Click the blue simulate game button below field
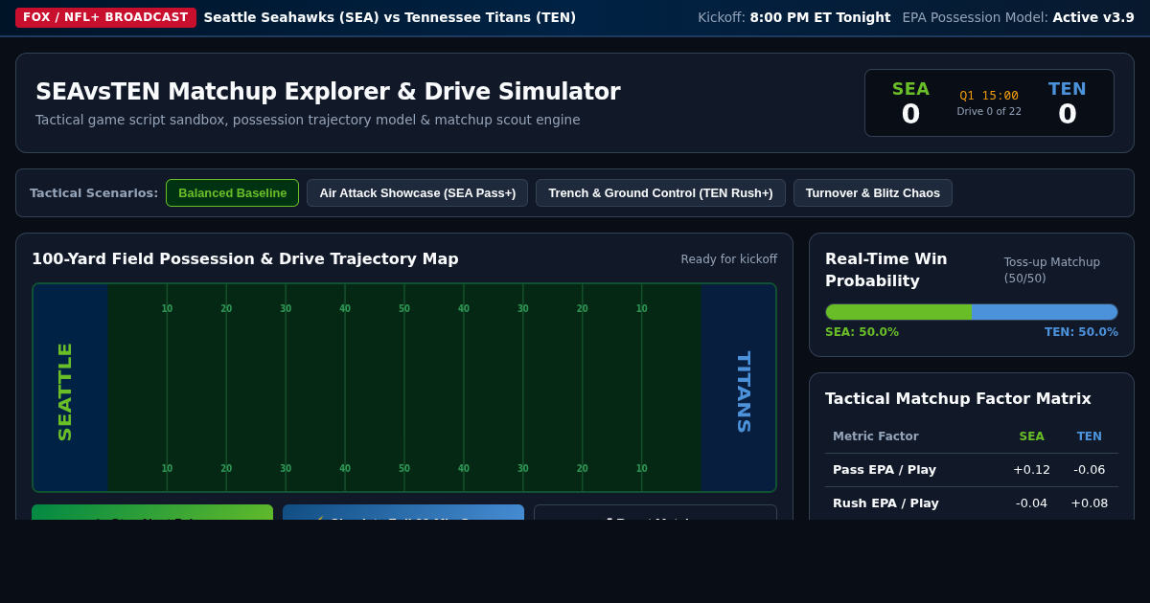The height and width of the screenshot is (603, 1150). pyautogui.click(x=403, y=512)
